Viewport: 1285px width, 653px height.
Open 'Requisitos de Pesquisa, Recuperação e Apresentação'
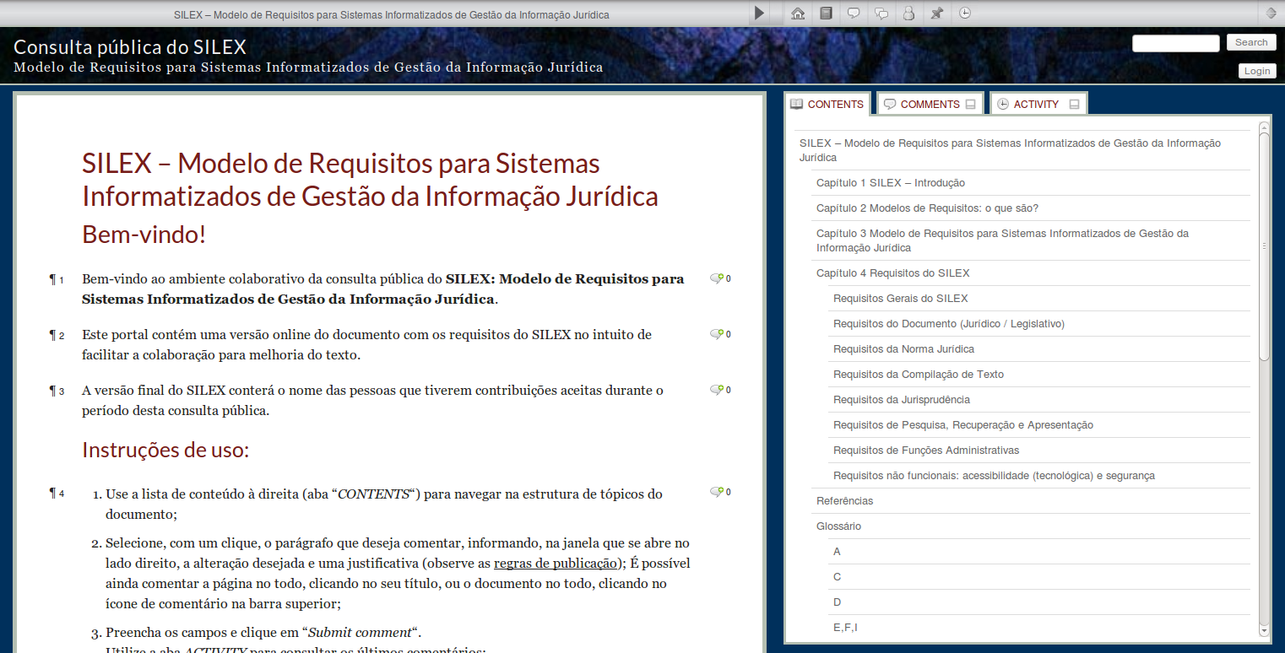point(1039,425)
